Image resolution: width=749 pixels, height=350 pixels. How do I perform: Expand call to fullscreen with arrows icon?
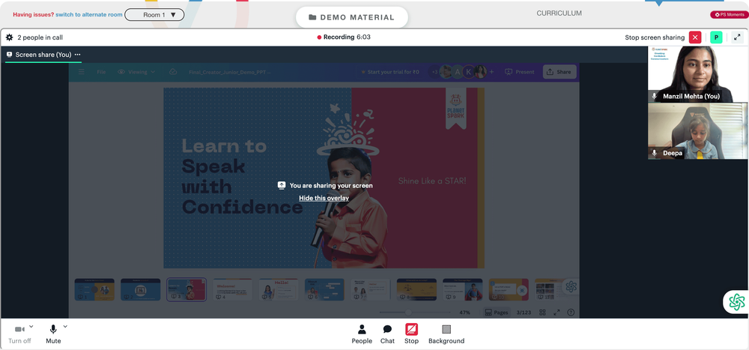[737, 37]
